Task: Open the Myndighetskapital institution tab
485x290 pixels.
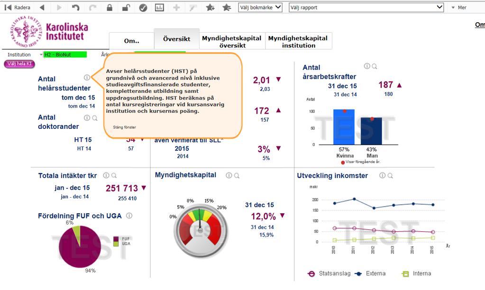Action: tap(298, 41)
